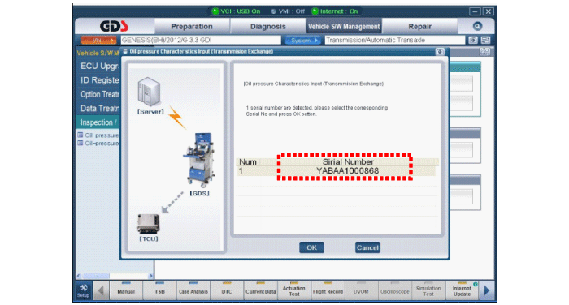The width and height of the screenshot is (569, 305).
Task: Open DVOM tool
Action: point(361,290)
